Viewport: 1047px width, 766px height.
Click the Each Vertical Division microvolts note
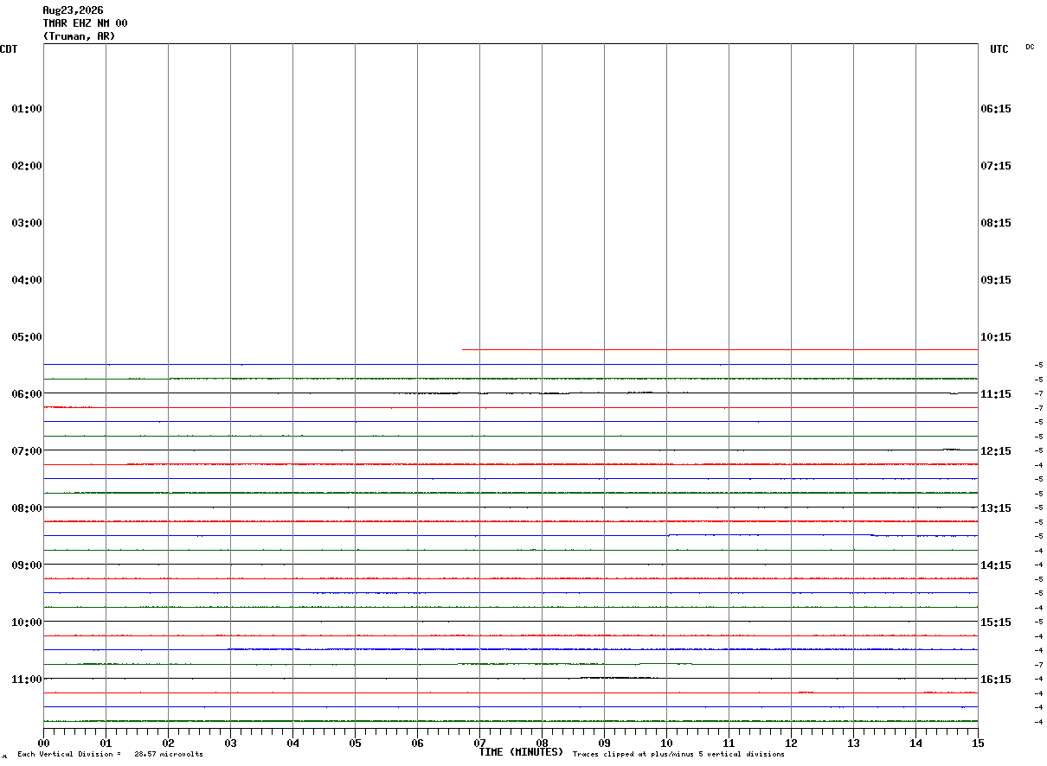click(x=110, y=755)
